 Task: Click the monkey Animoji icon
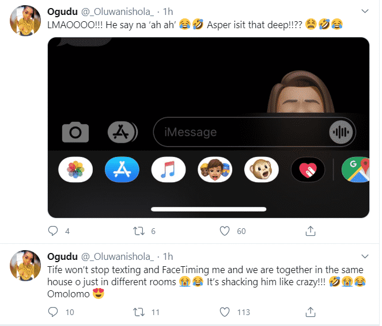261,170
